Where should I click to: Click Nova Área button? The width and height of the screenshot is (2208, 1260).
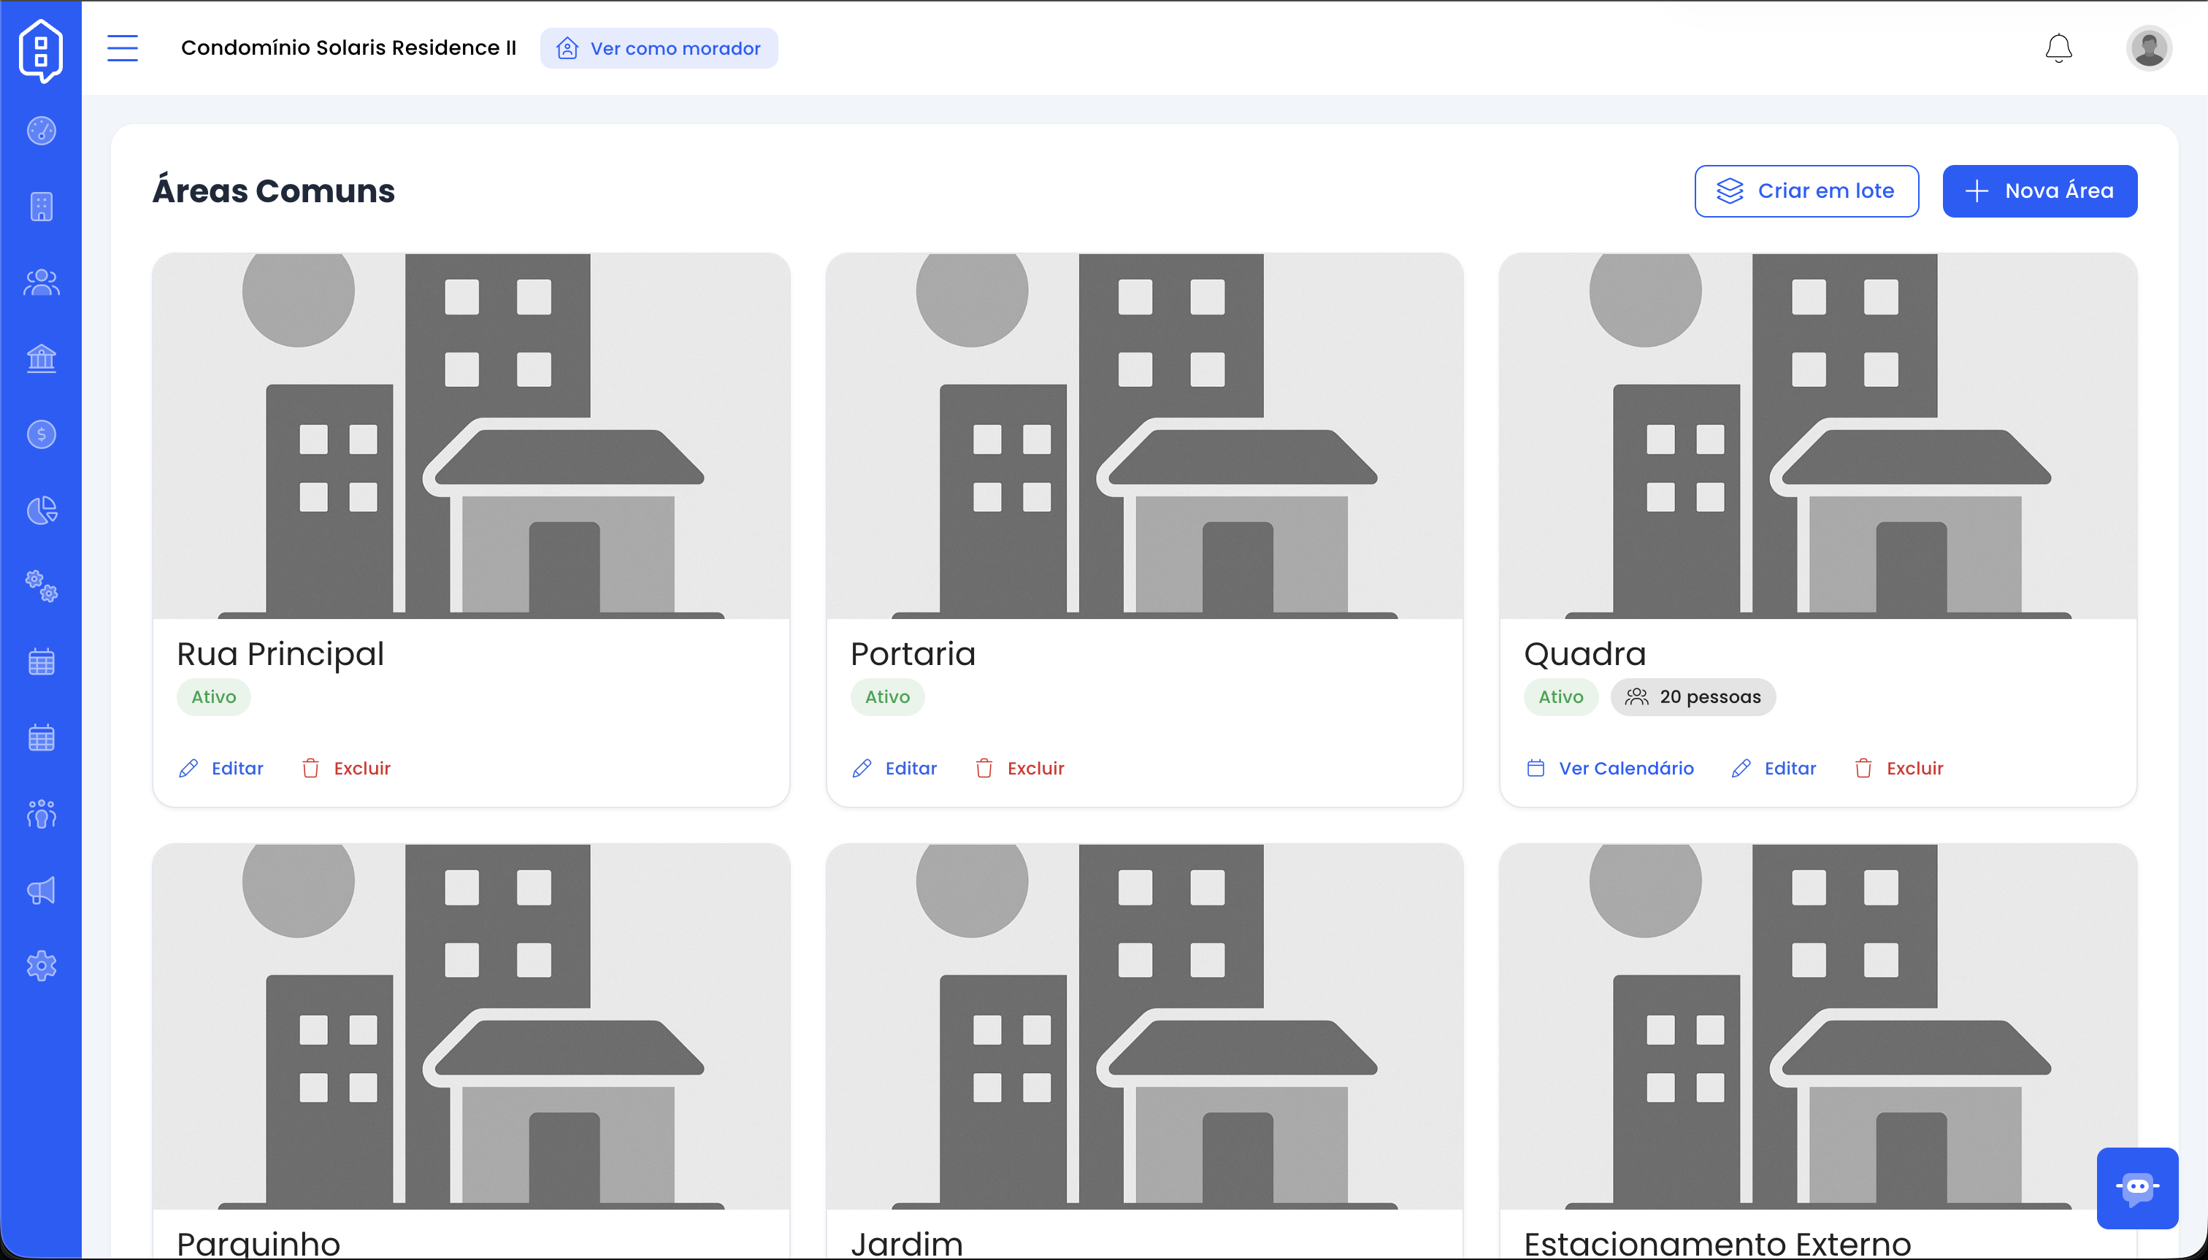[x=2039, y=191]
